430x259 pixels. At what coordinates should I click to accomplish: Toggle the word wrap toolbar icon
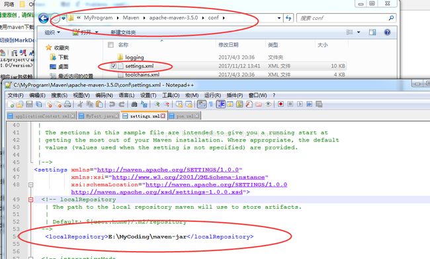202,104
